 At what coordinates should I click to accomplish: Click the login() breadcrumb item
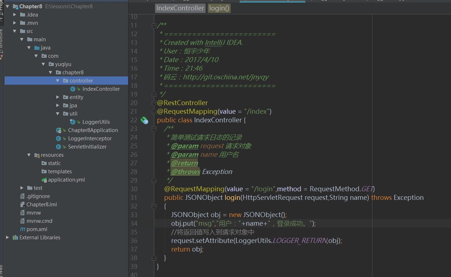tap(219, 8)
